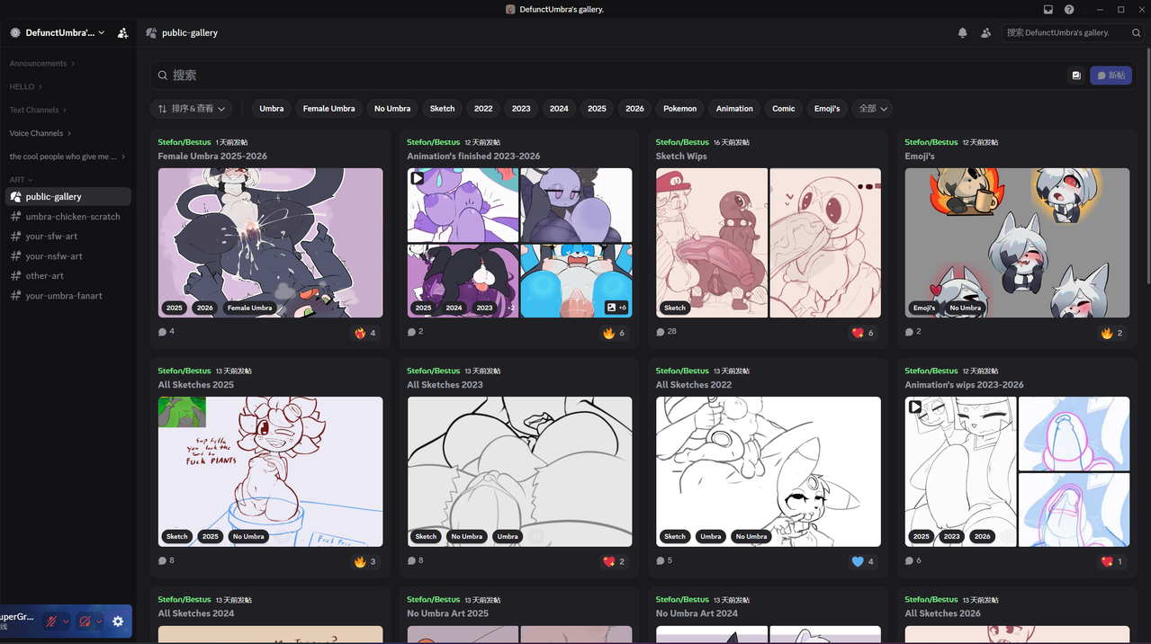Click the magnifier icon in server search box
Image resolution: width=1151 pixels, height=644 pixels.
click(x=1137, y=32)
